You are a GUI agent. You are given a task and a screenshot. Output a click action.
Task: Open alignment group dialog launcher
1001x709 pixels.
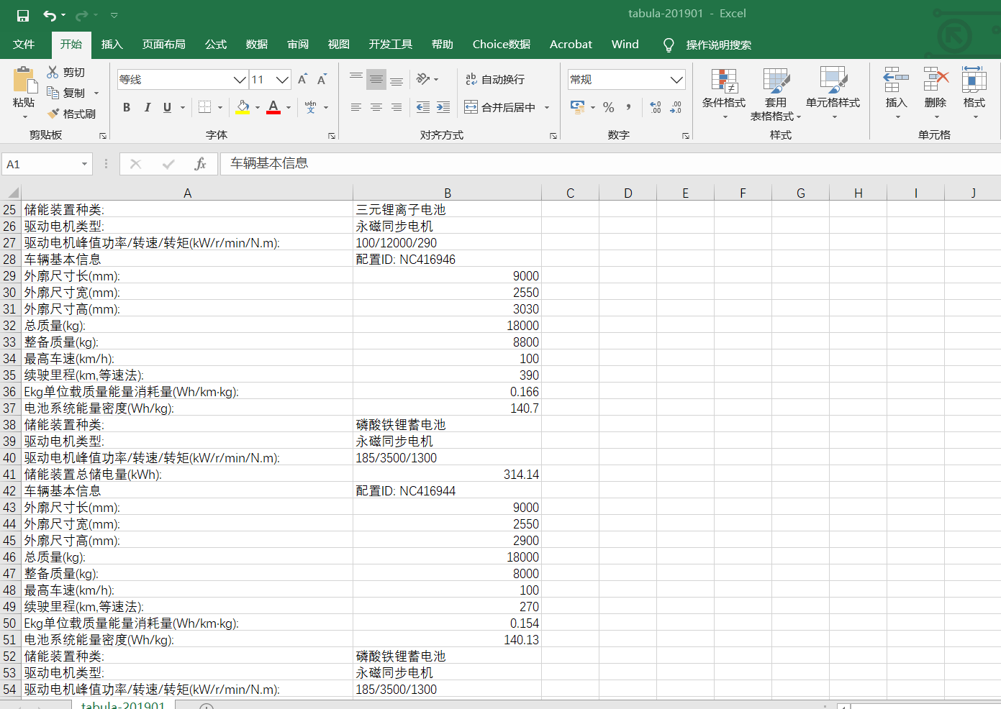coord(553,135)
